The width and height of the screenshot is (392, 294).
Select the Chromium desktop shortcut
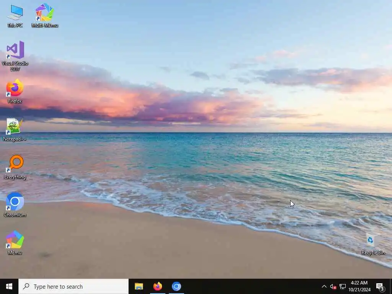point(15,205)
